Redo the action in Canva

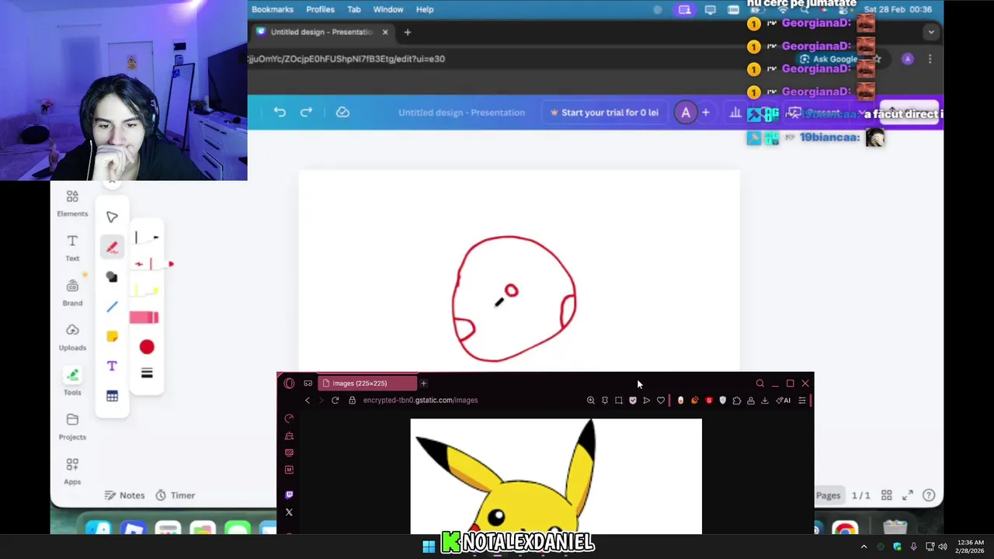[x=306, y=113]
